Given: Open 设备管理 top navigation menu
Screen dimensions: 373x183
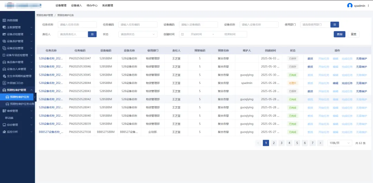Looking at the screenshot, I should pyautogui.click(x=61, y=6).
